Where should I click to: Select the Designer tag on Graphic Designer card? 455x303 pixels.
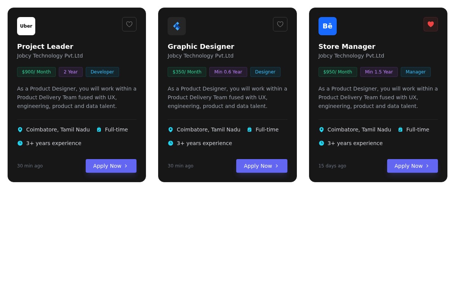tap(265, 72)
